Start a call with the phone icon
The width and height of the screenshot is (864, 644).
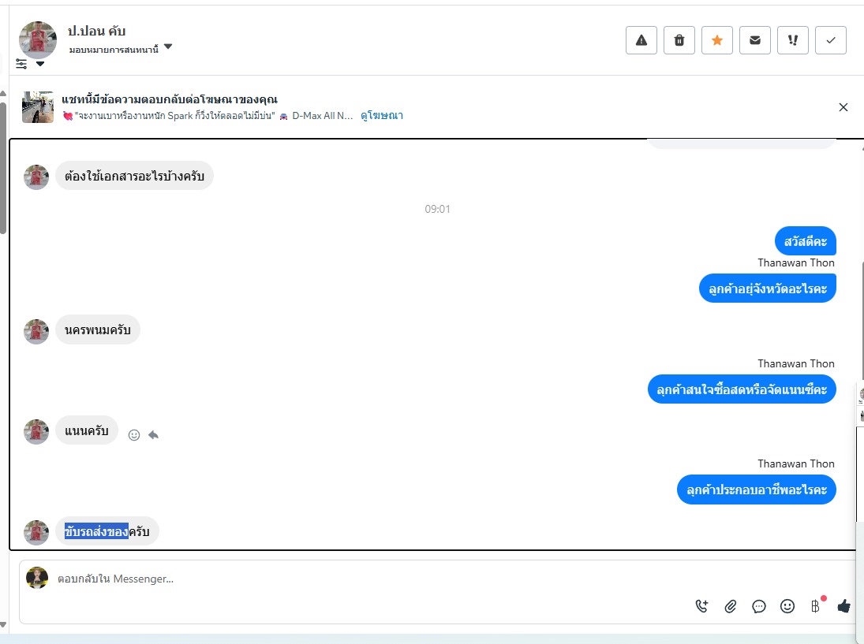pyautogui.click(x=701, y=607)
